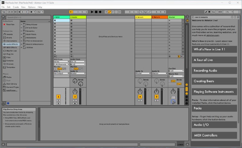Toggle the Follow playback button

pyautogui.click(x=71, y=12)
